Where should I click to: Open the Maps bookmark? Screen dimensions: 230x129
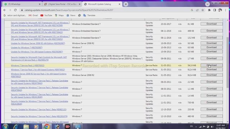click(x=59, y=15)
